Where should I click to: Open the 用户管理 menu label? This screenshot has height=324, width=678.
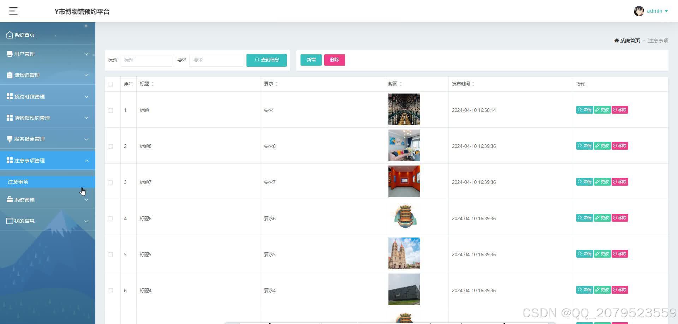tap(24, 54)
